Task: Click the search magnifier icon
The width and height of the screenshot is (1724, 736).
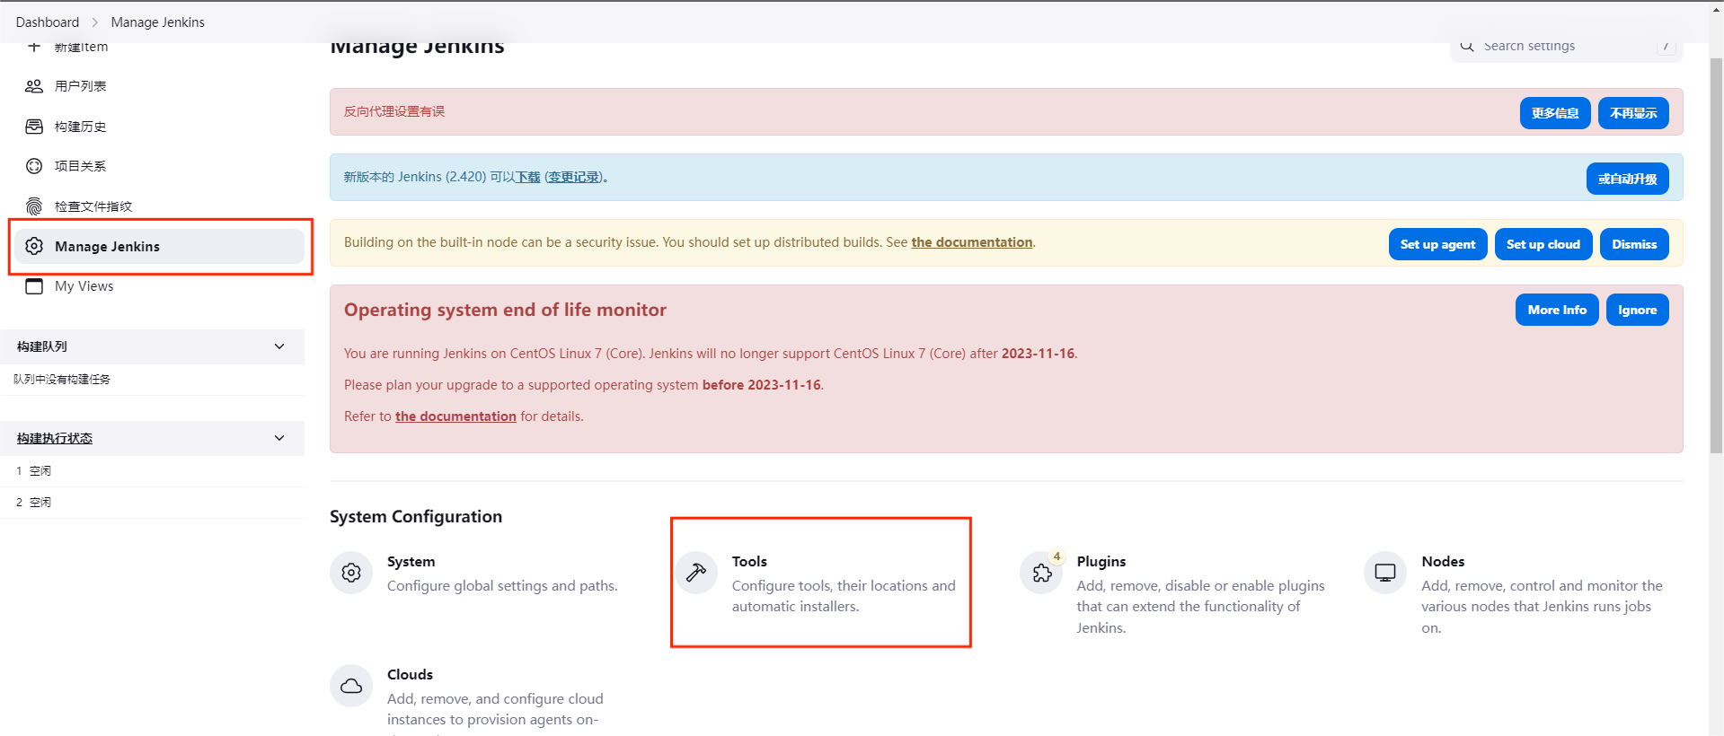Action: coord(1467,47)
